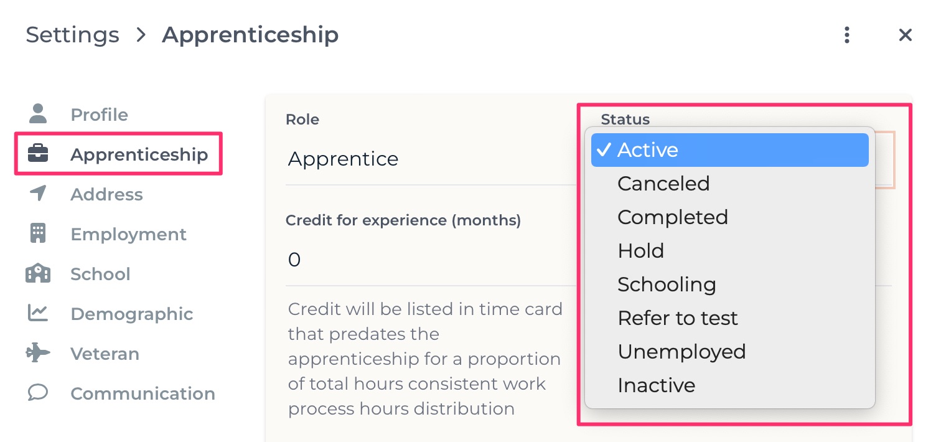
Task: Click the Communication speech bubble icon
Action: point(38,393)
